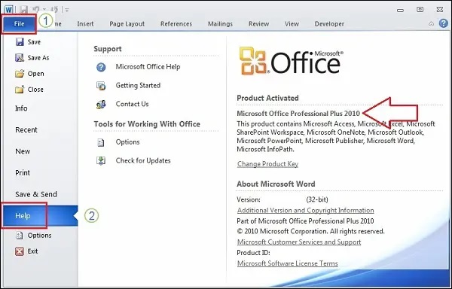
Task: Open Additional Version and Copyright Information link
Action: click(306, 211)
